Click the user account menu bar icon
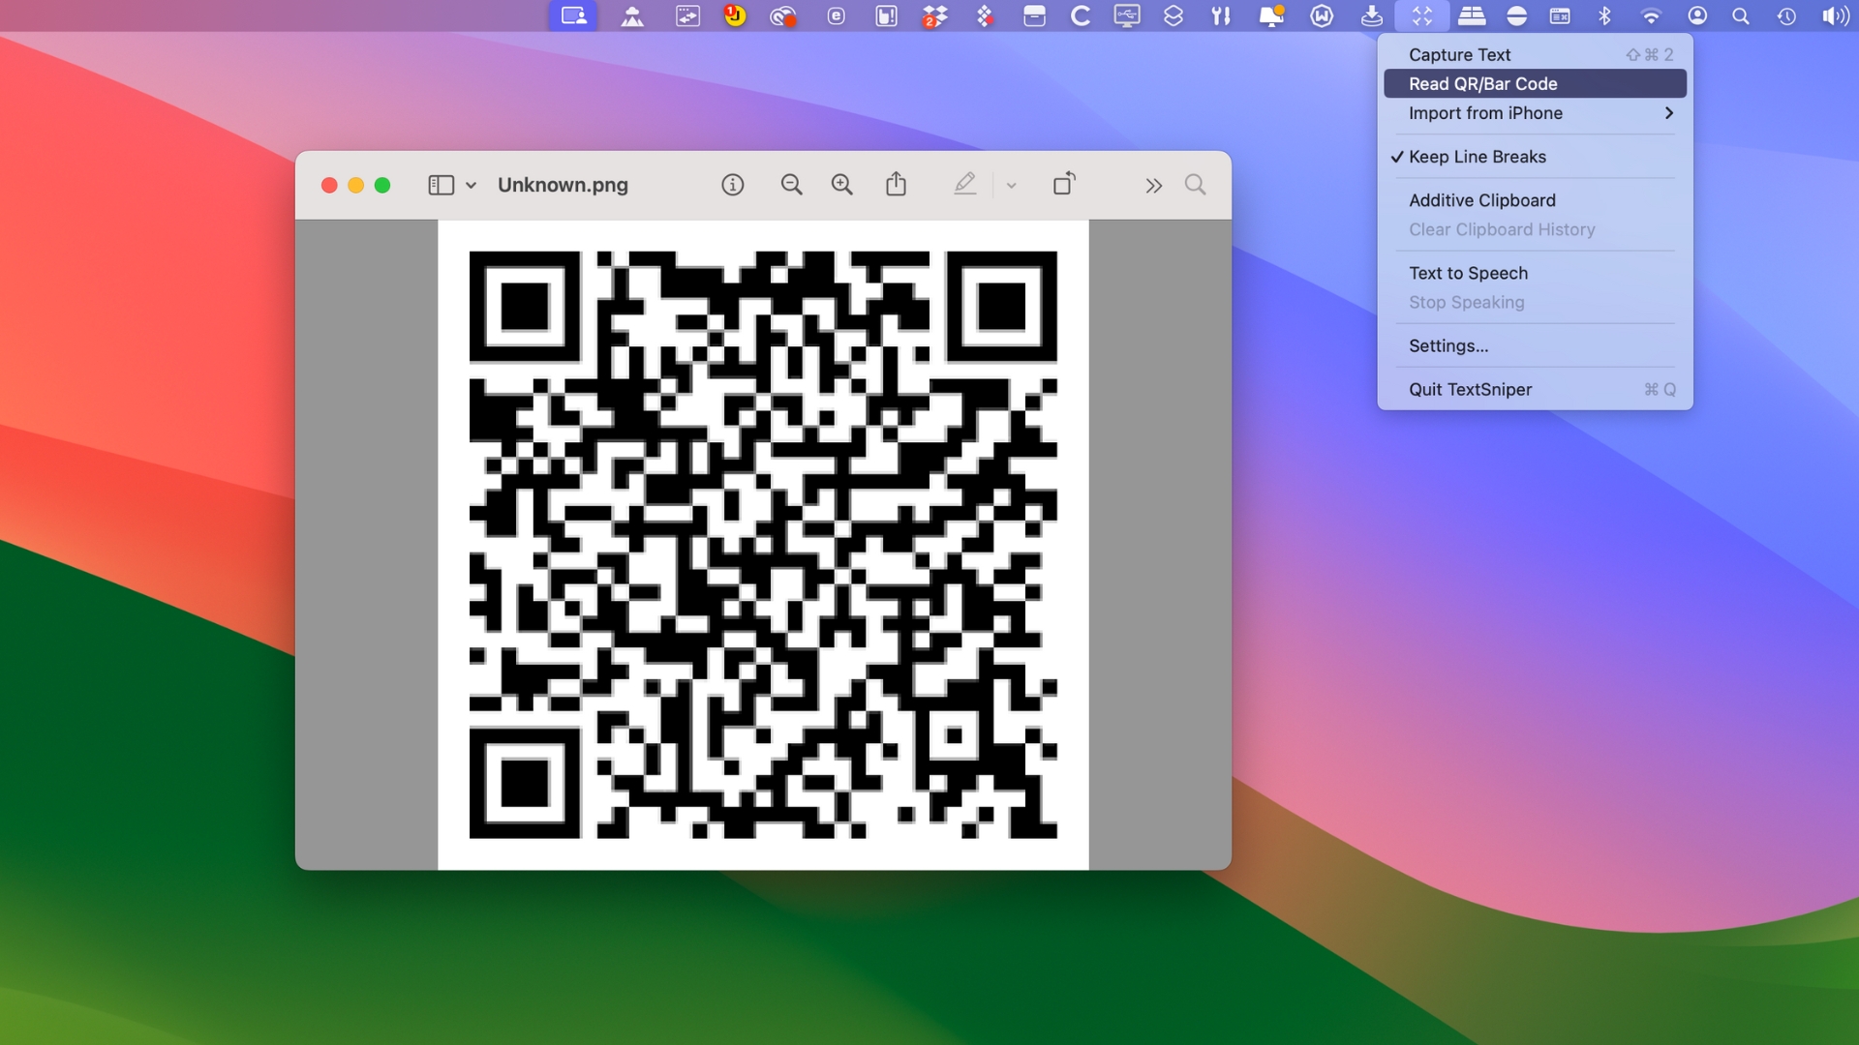Image resolution: width=1859 pixels, height=1045 pixels. click(1697, 15)
